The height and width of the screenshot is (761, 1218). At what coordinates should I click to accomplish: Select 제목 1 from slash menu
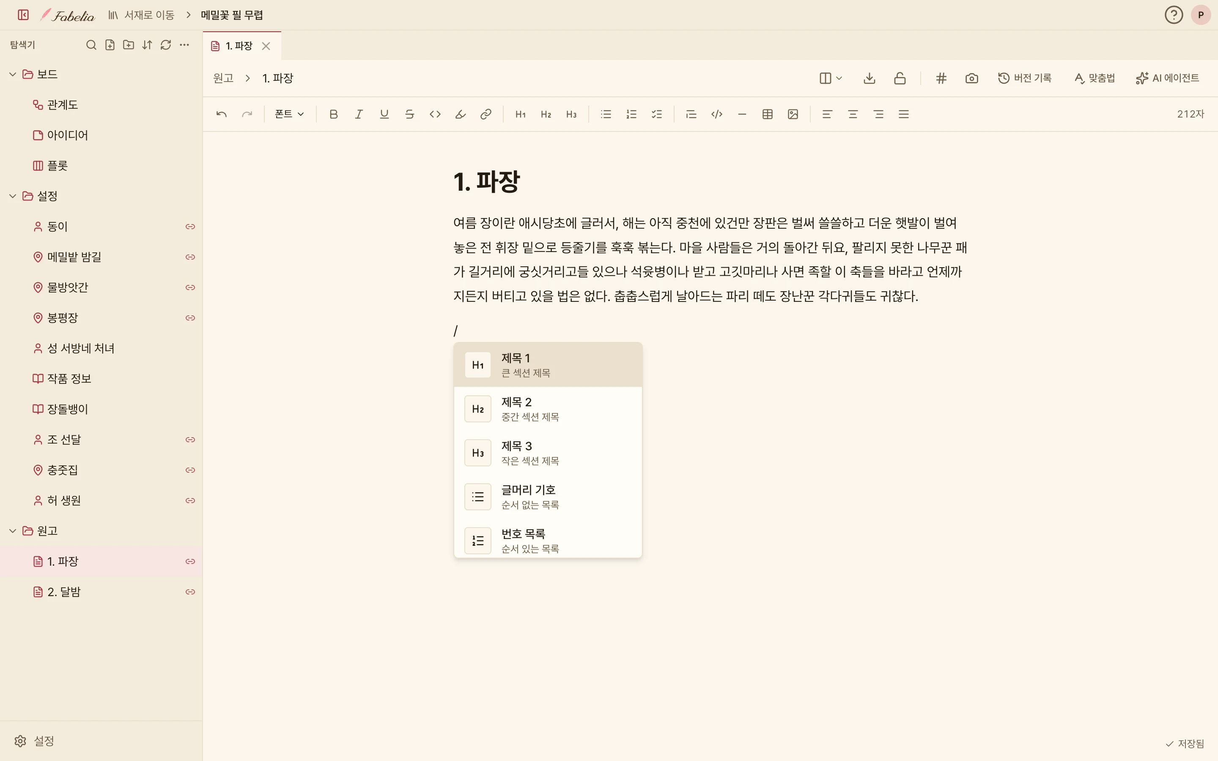tap(548, 365)
